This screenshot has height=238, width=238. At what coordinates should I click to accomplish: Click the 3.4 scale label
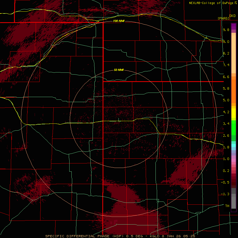point(226,124)
